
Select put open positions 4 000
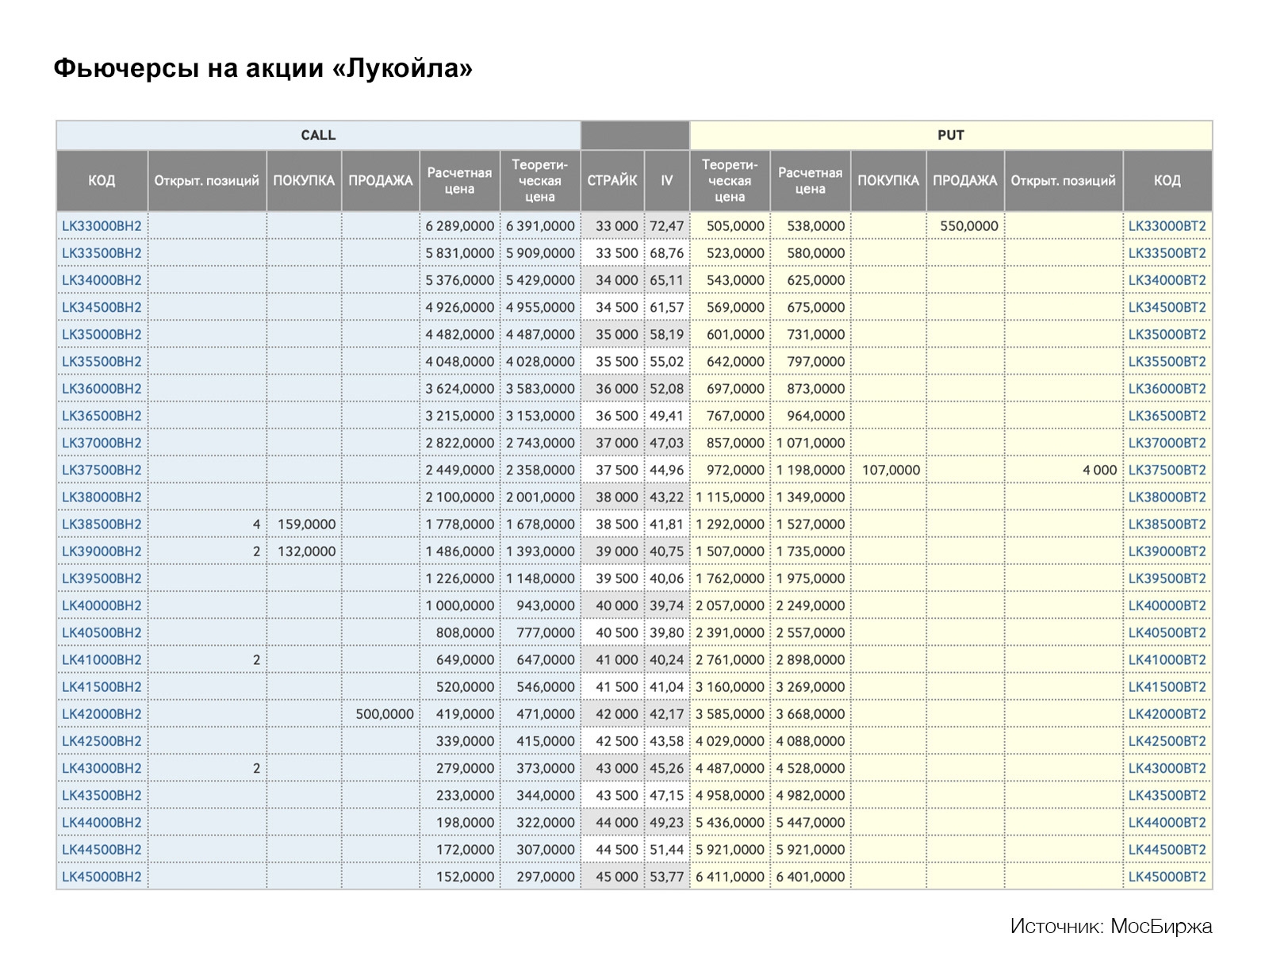(x=1099, y=470)
